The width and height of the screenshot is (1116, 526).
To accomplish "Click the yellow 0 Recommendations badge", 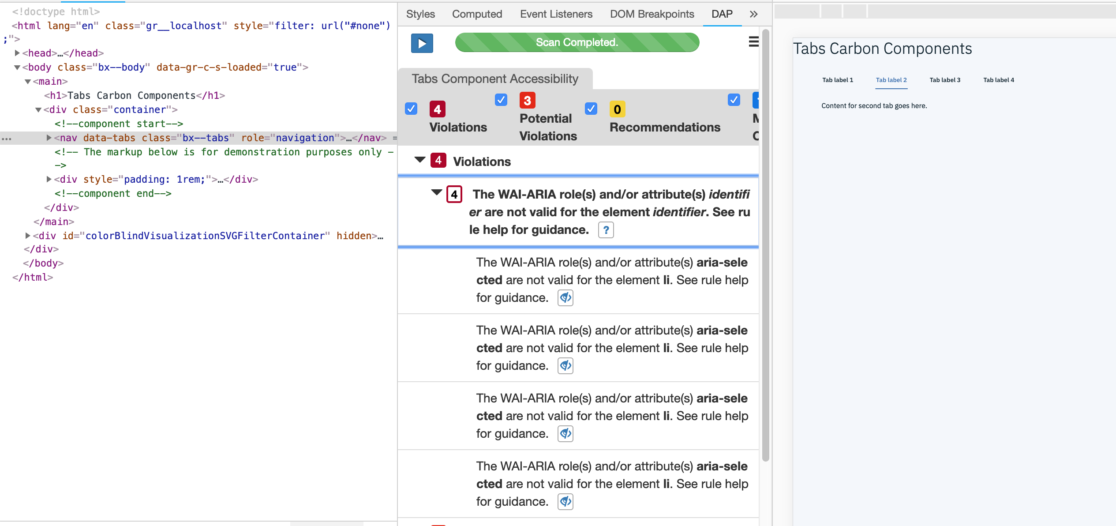I will pos(617,109).
